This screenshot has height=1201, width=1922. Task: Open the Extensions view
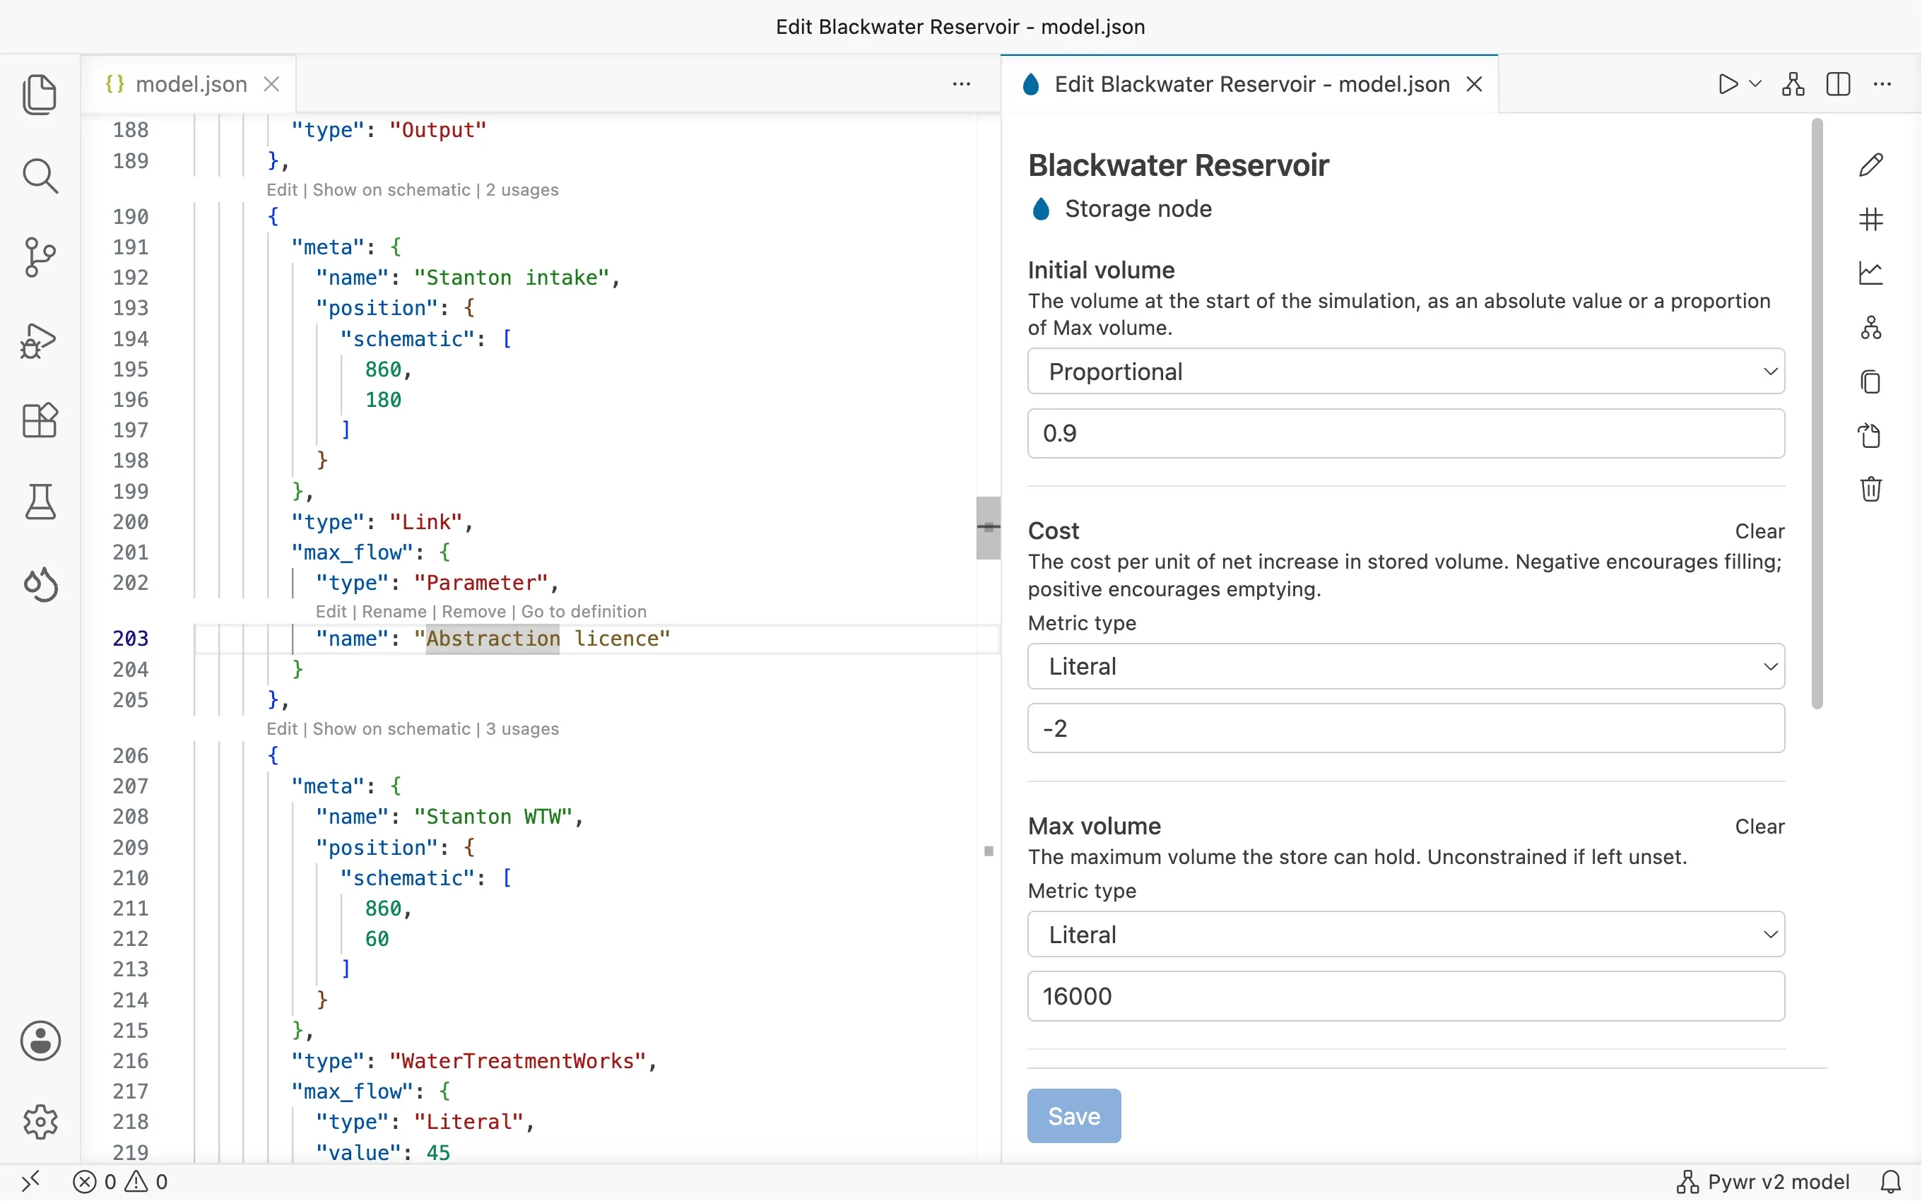pos(40,420)
